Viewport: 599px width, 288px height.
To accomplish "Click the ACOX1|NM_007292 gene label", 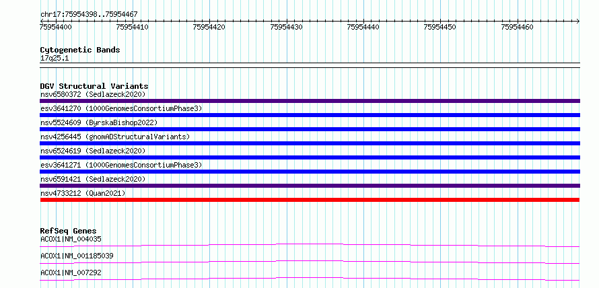I will coord(71,273).
